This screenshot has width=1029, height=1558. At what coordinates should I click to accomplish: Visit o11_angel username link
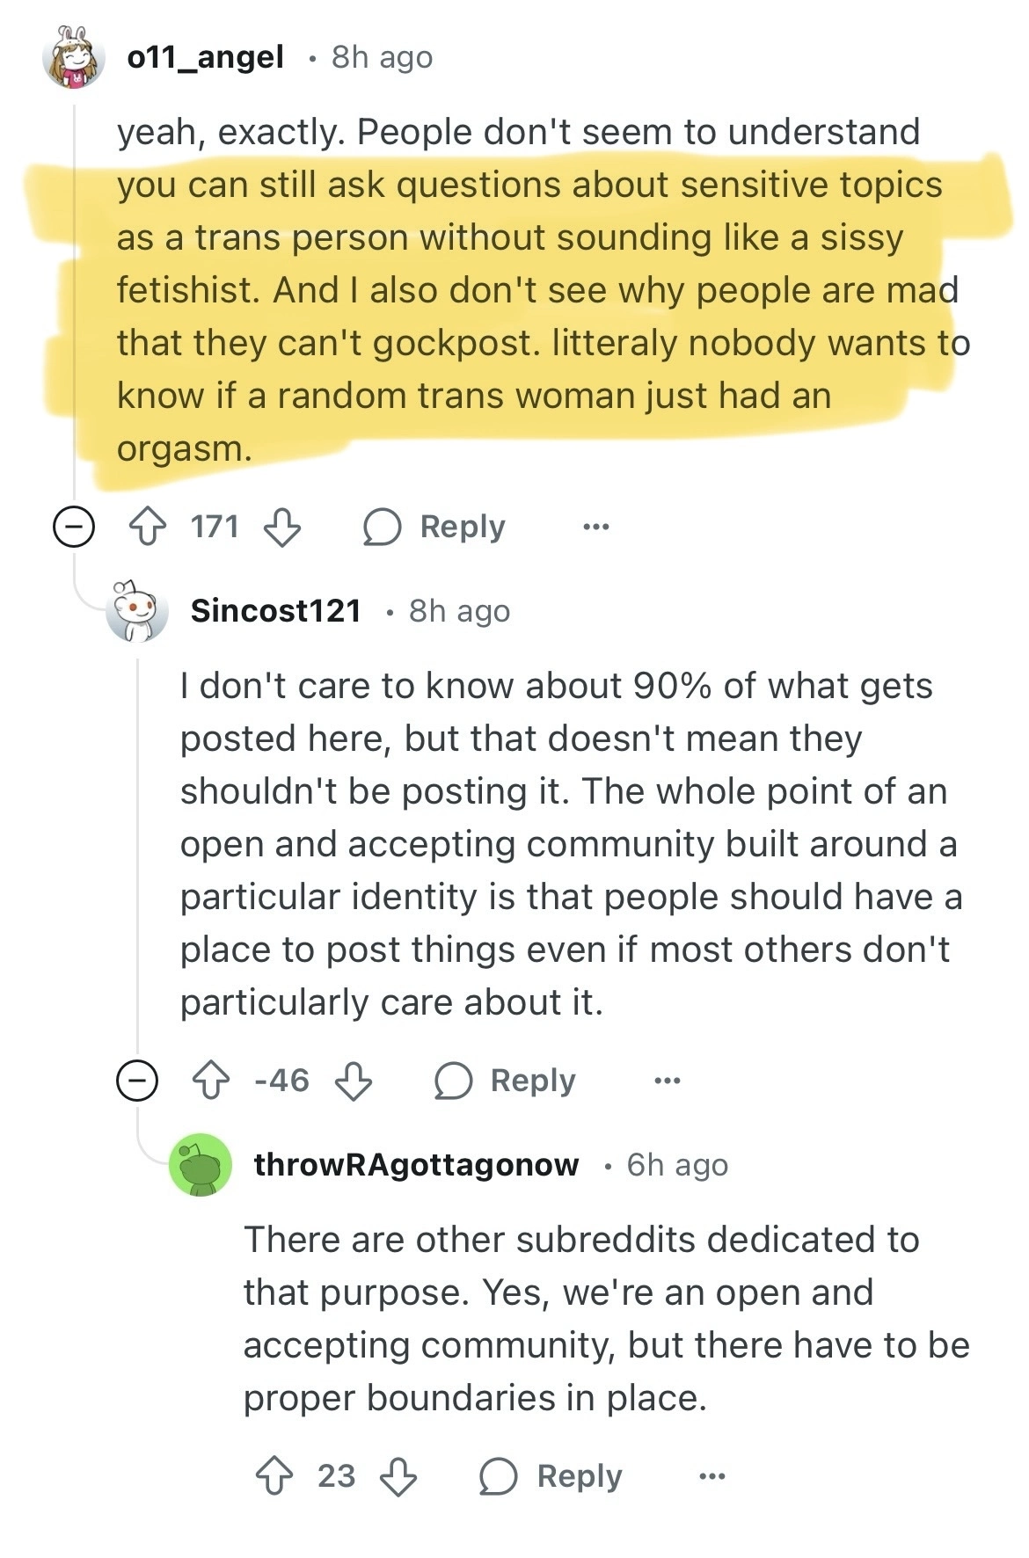point(206,58)
